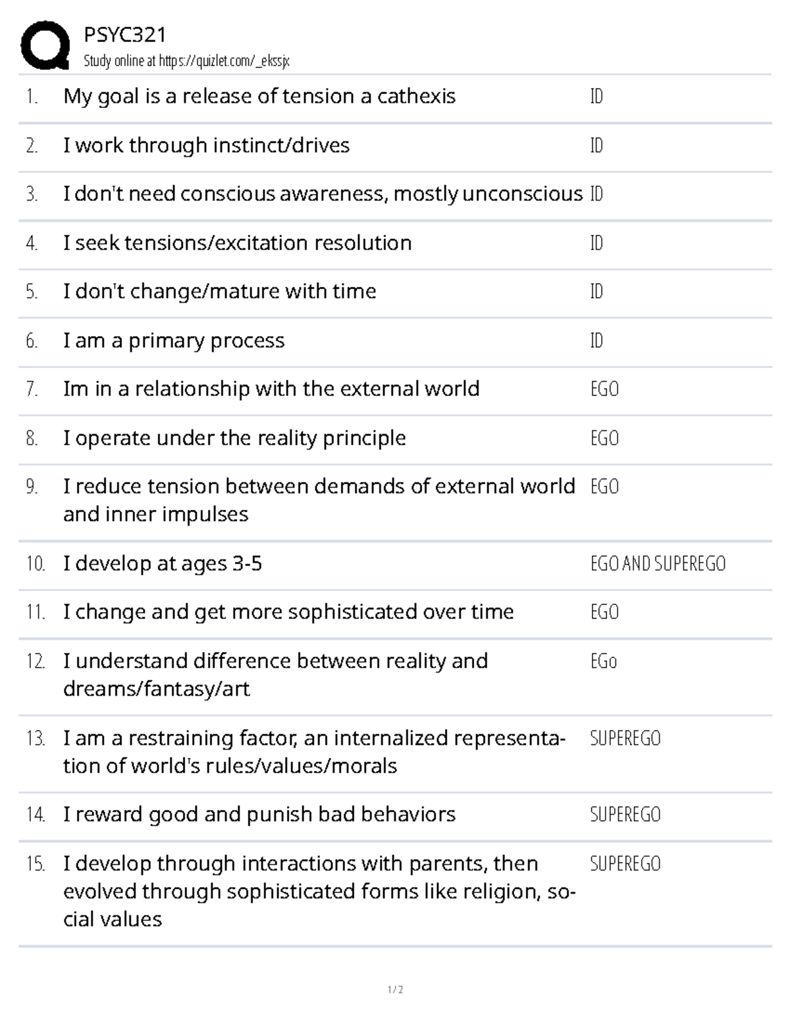Click term 1 about release of tension cathexis
790x1022 pixels.
click(x=259, y=97)
